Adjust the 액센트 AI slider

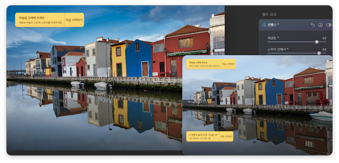tap(297, 42)
